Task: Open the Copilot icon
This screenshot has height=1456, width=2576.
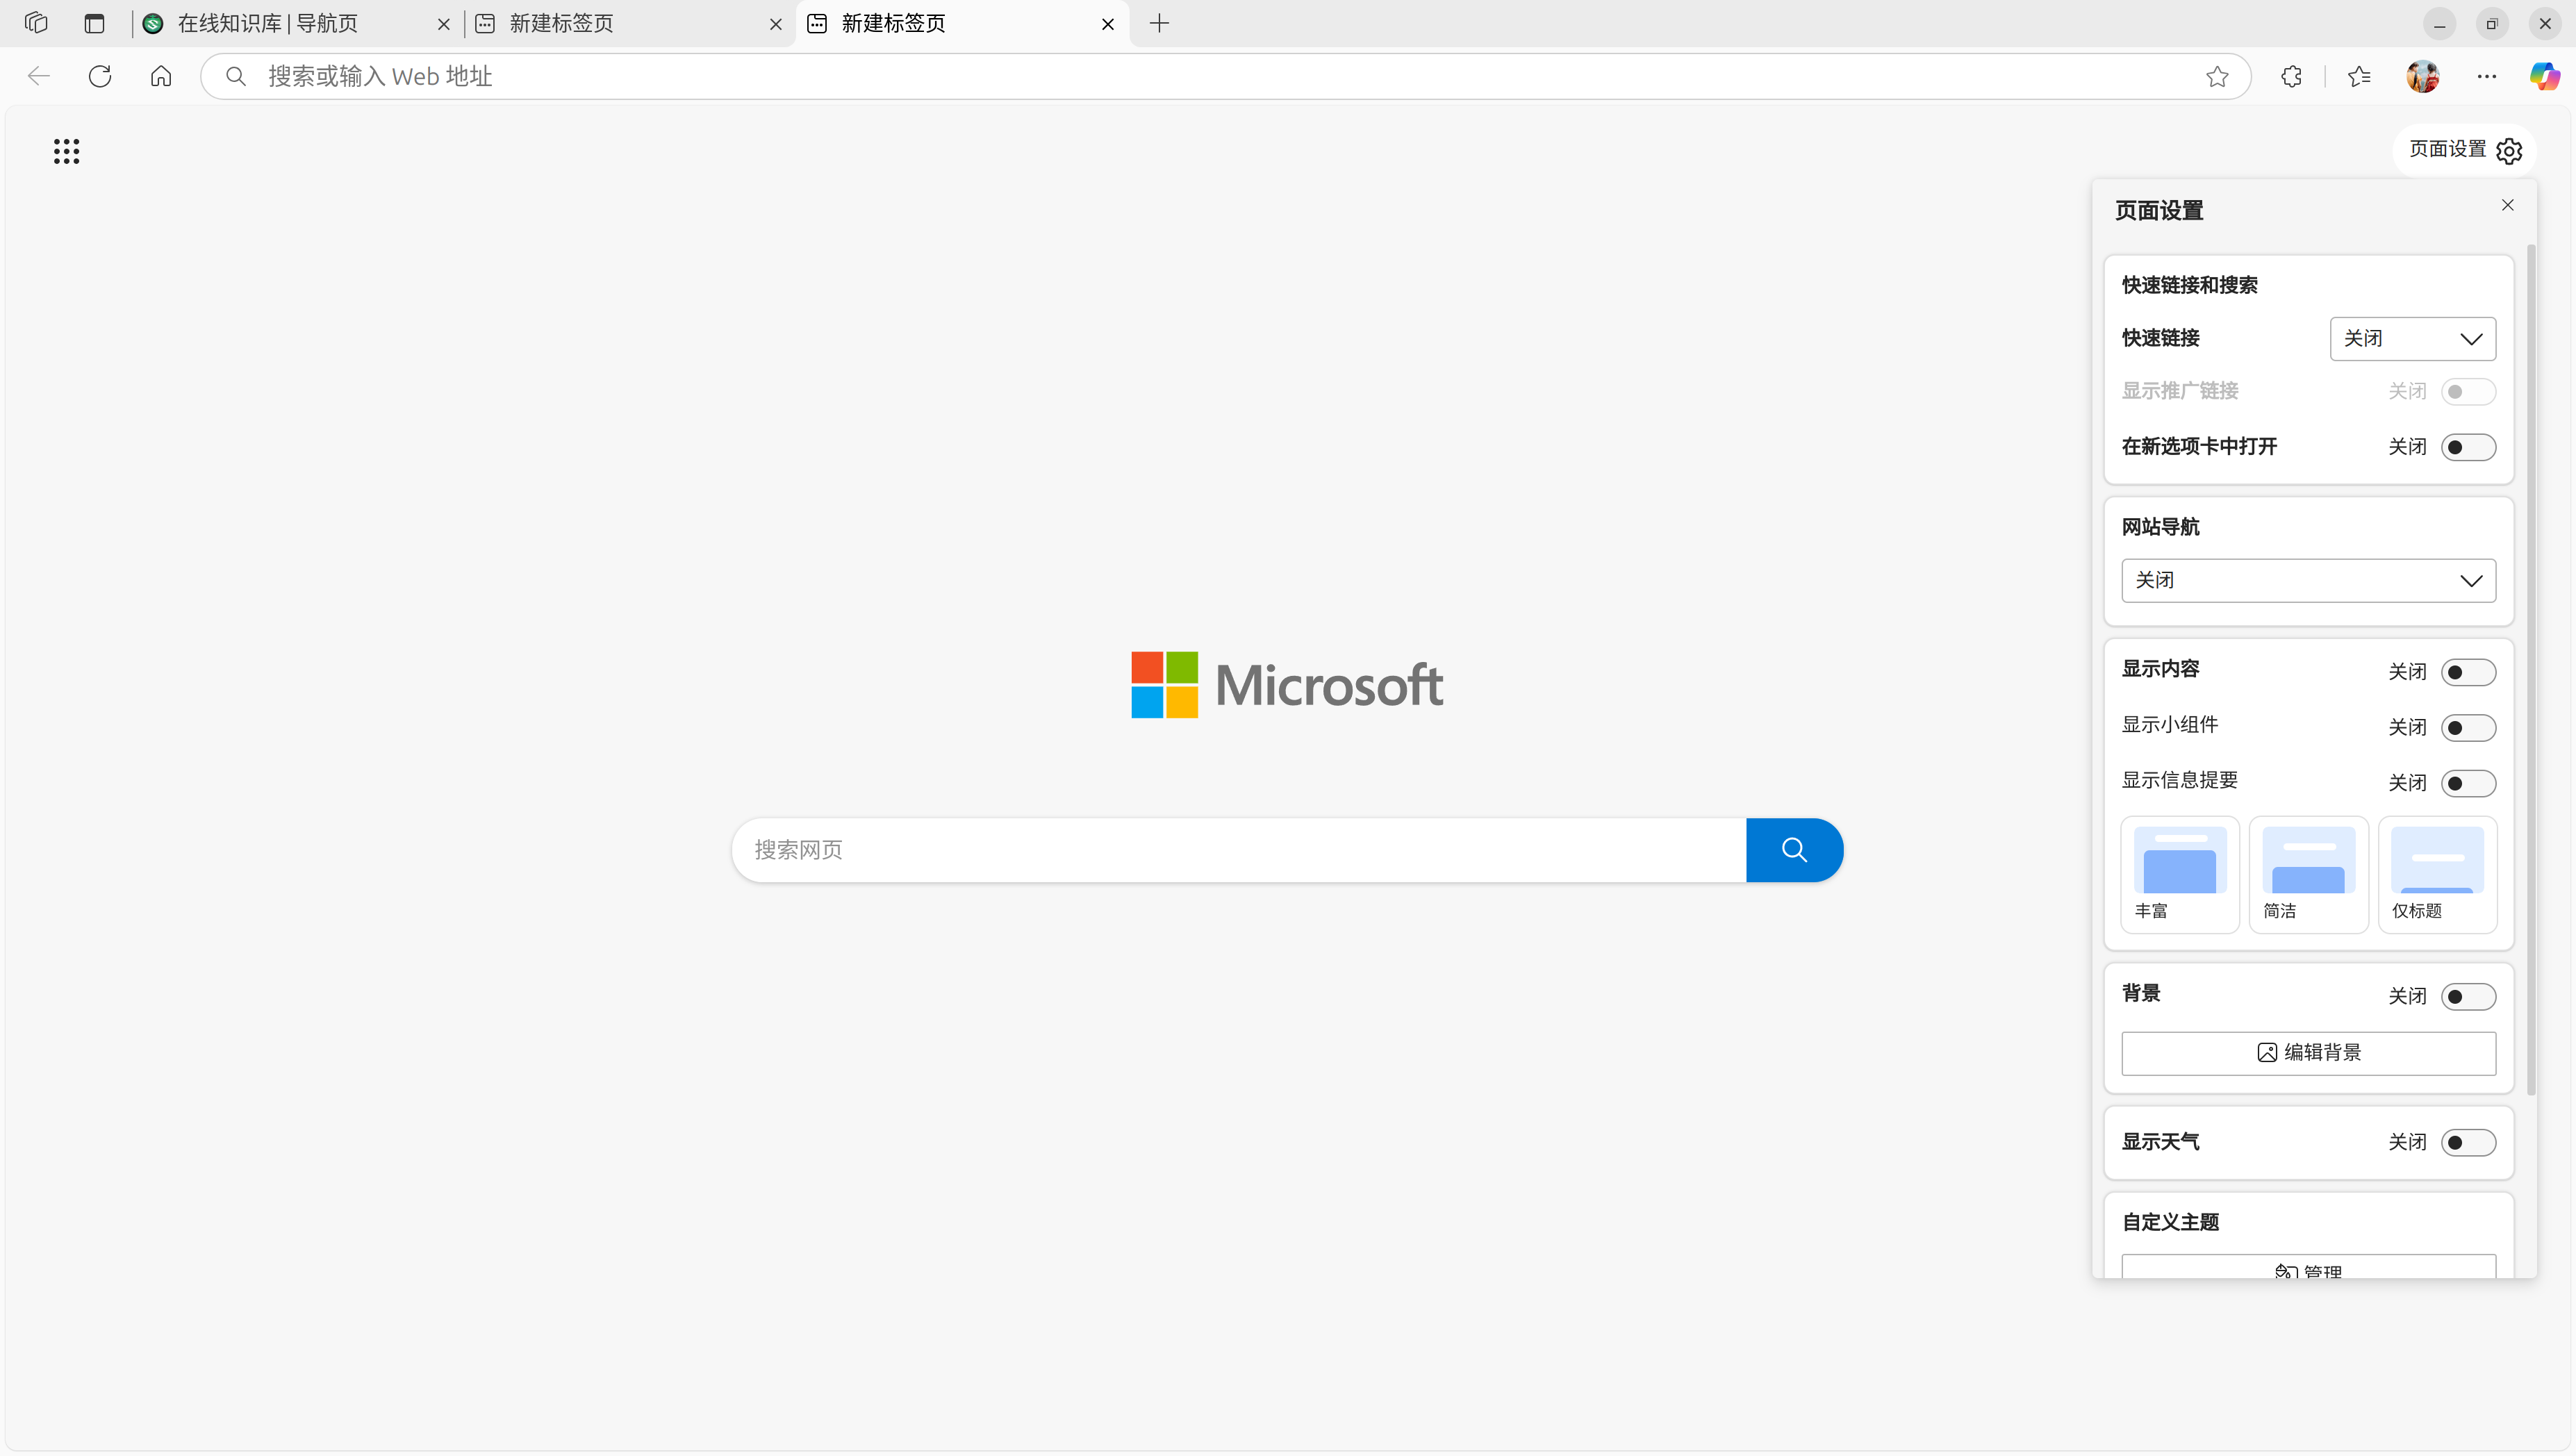Action: click(x=2544, y=76)
